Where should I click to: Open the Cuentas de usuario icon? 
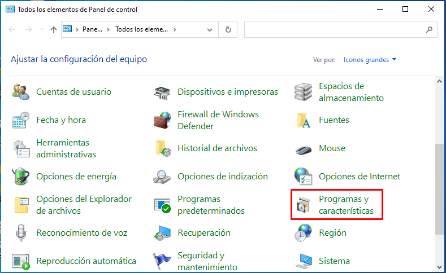tap(21, 92)
